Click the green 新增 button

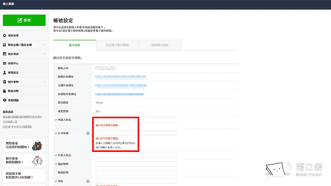(24, 20)
